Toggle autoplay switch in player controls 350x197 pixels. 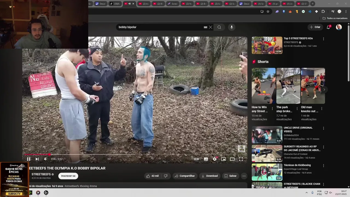(x=197, y=159)
